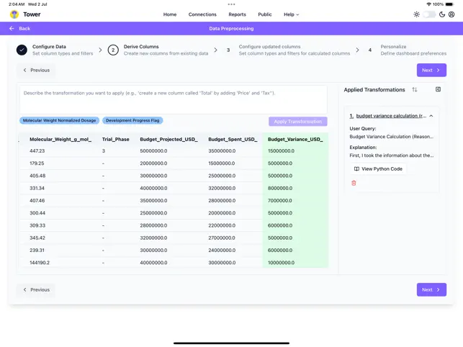This screenshot has width=463, height=347.
Task: Open the Connections menu
Action: (x=202, y=14)
